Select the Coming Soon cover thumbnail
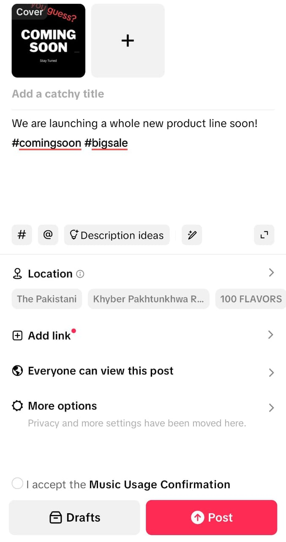286x542 pixels. [48, 41]
